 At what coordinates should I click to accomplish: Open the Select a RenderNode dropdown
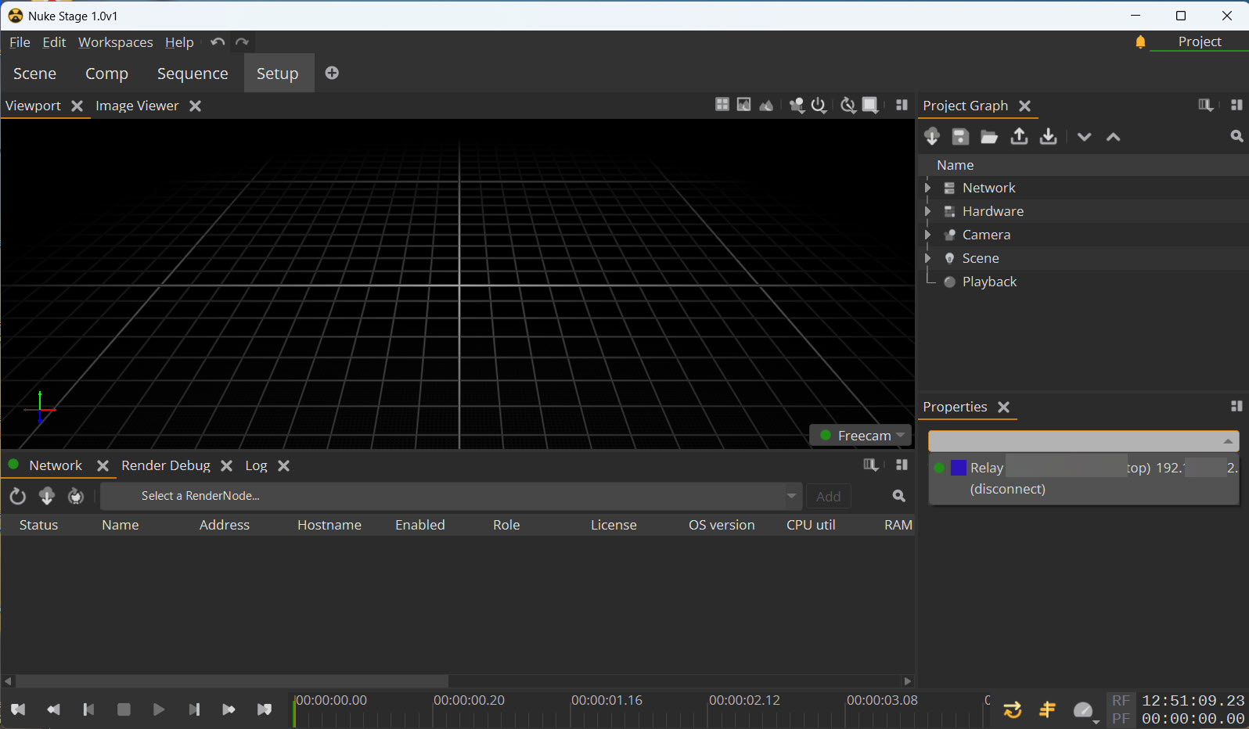tap(451, 496)
